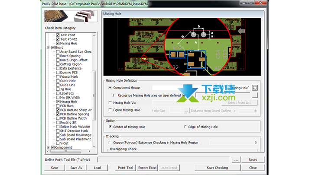Select Guide Hole item
The image size is (312, 175).
click(68, 81)
